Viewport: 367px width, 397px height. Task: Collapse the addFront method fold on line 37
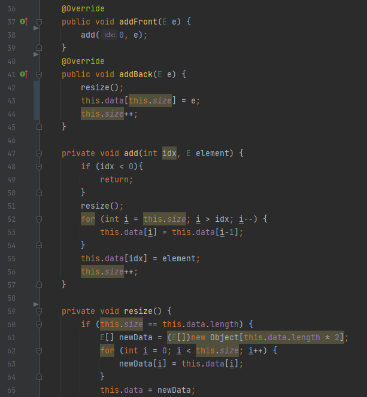[39, 22]
